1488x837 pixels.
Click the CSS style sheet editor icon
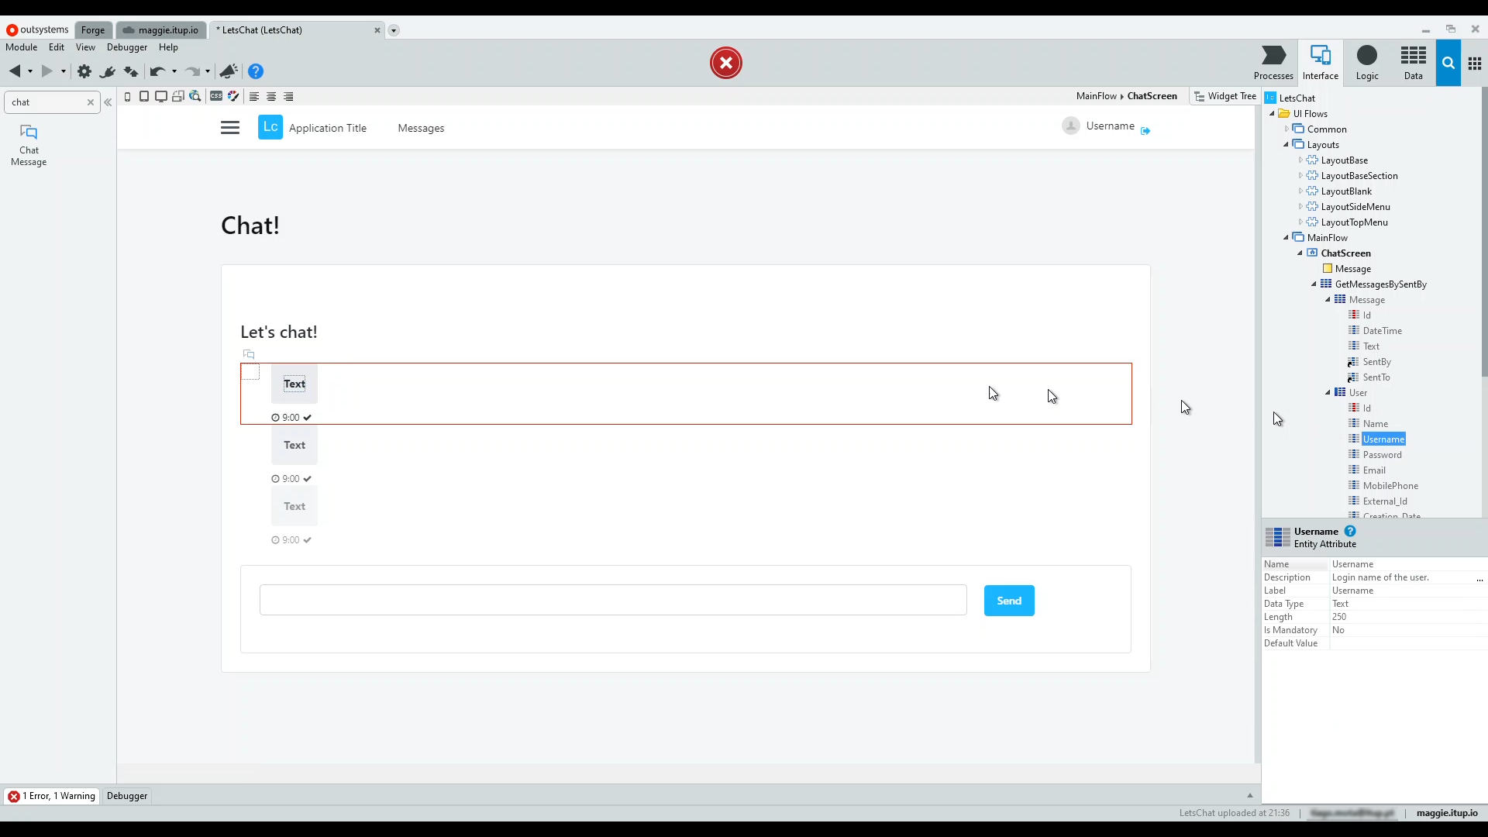click(x=216, y=96)
